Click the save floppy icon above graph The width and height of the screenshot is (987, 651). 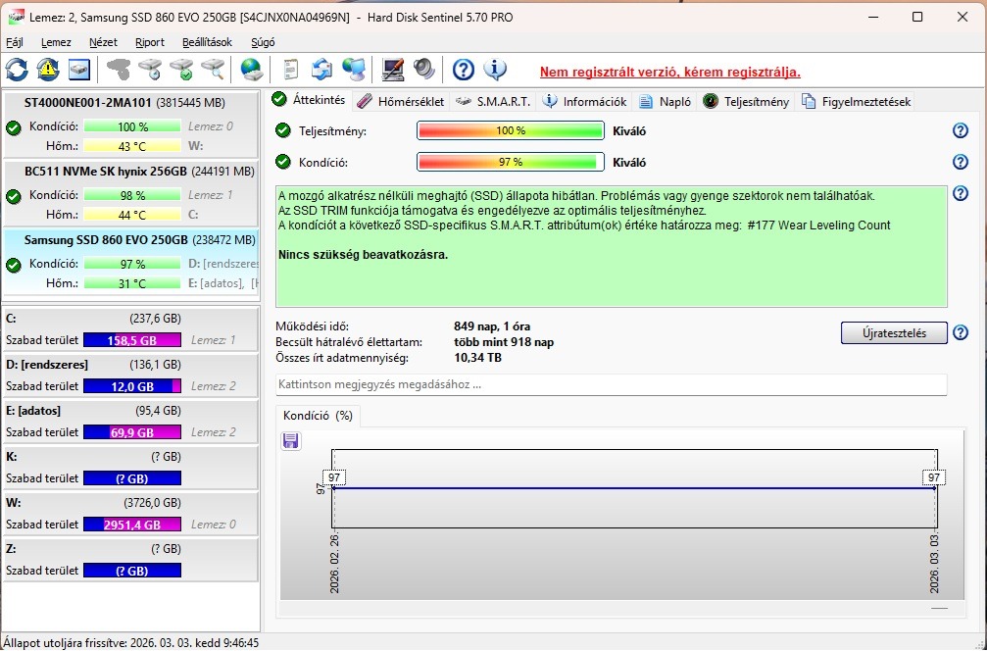point(291,441)
